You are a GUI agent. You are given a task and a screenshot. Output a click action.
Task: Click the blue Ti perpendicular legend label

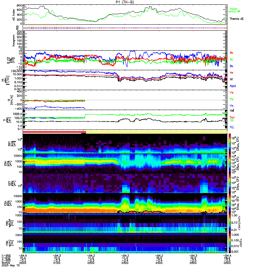pyautogui.click(x=232, y=127)
